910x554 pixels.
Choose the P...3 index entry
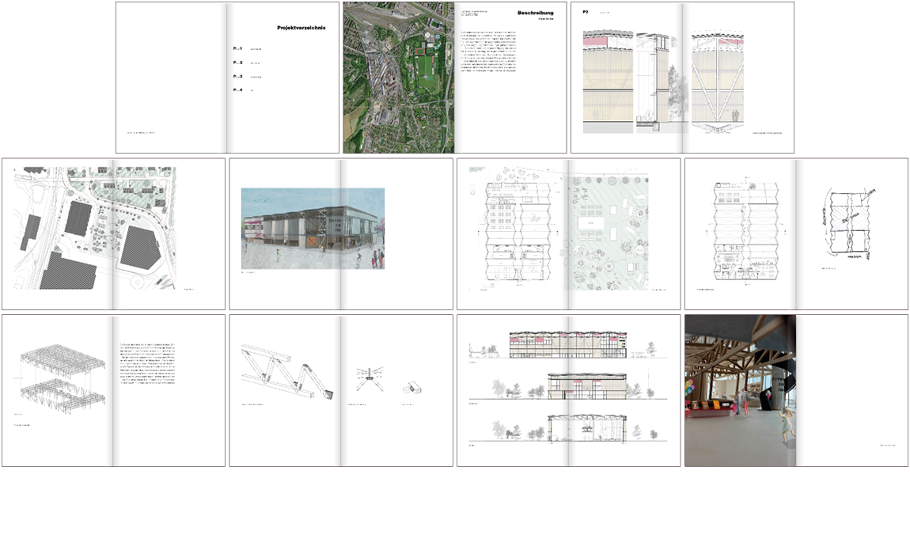click(237, 77)
